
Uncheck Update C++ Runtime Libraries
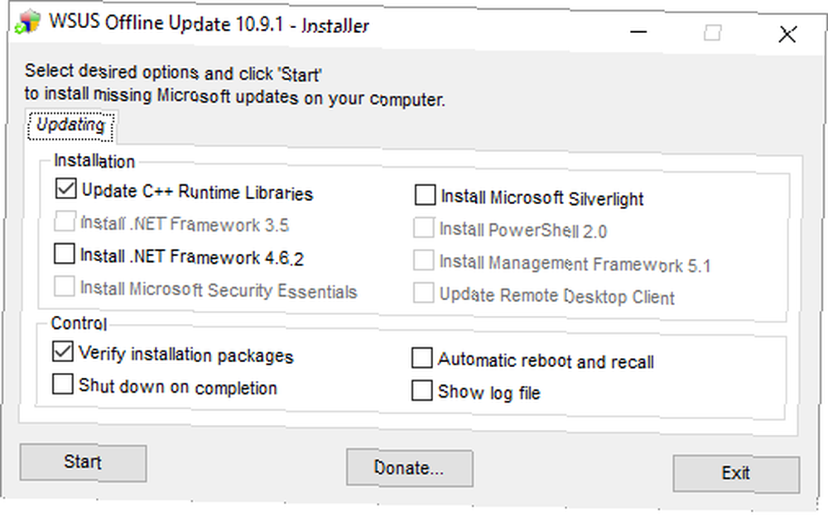[x=65, y=188]
